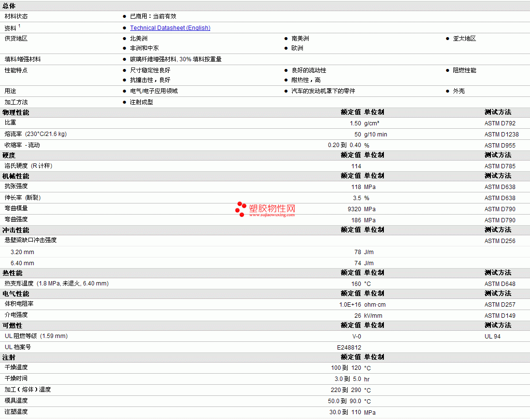Select the 干燥时间 value 3.0 到 5.0
Screen dimensions: 530x419
(348, 379)
